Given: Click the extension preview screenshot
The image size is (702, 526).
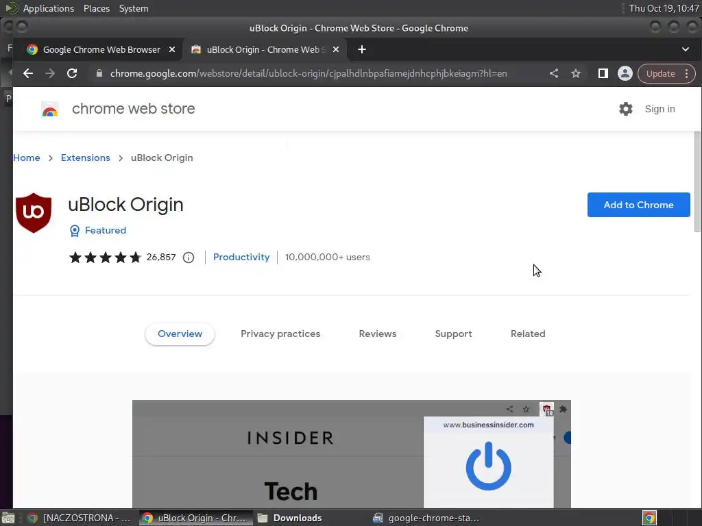Looking at the screenshot, I should point(352,453).
